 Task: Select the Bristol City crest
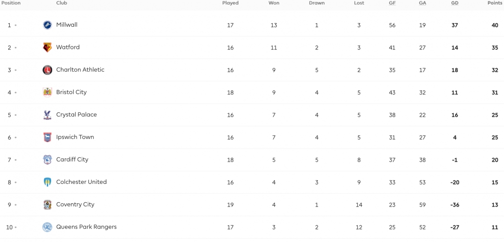pyautogui.click(x=47, y=92)
